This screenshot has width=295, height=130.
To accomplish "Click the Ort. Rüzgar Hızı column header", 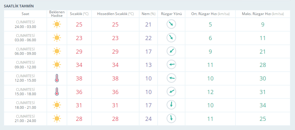I will coord(210,14).
